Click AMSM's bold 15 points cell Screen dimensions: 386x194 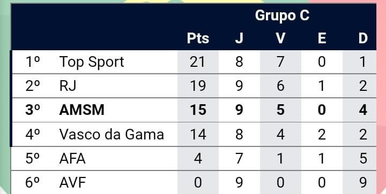point(198,110)
